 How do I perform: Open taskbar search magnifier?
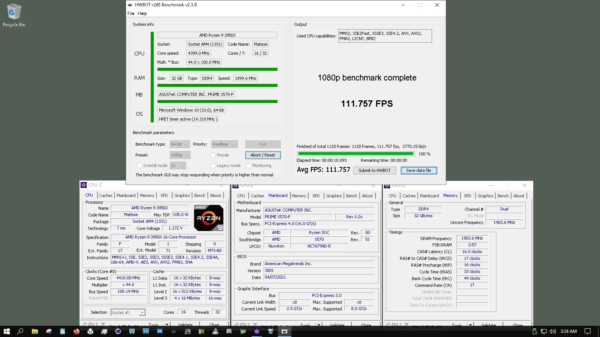[21, 331]
